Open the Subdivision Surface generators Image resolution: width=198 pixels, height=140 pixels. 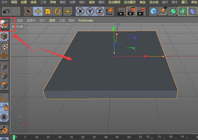[x=173, y=12]
